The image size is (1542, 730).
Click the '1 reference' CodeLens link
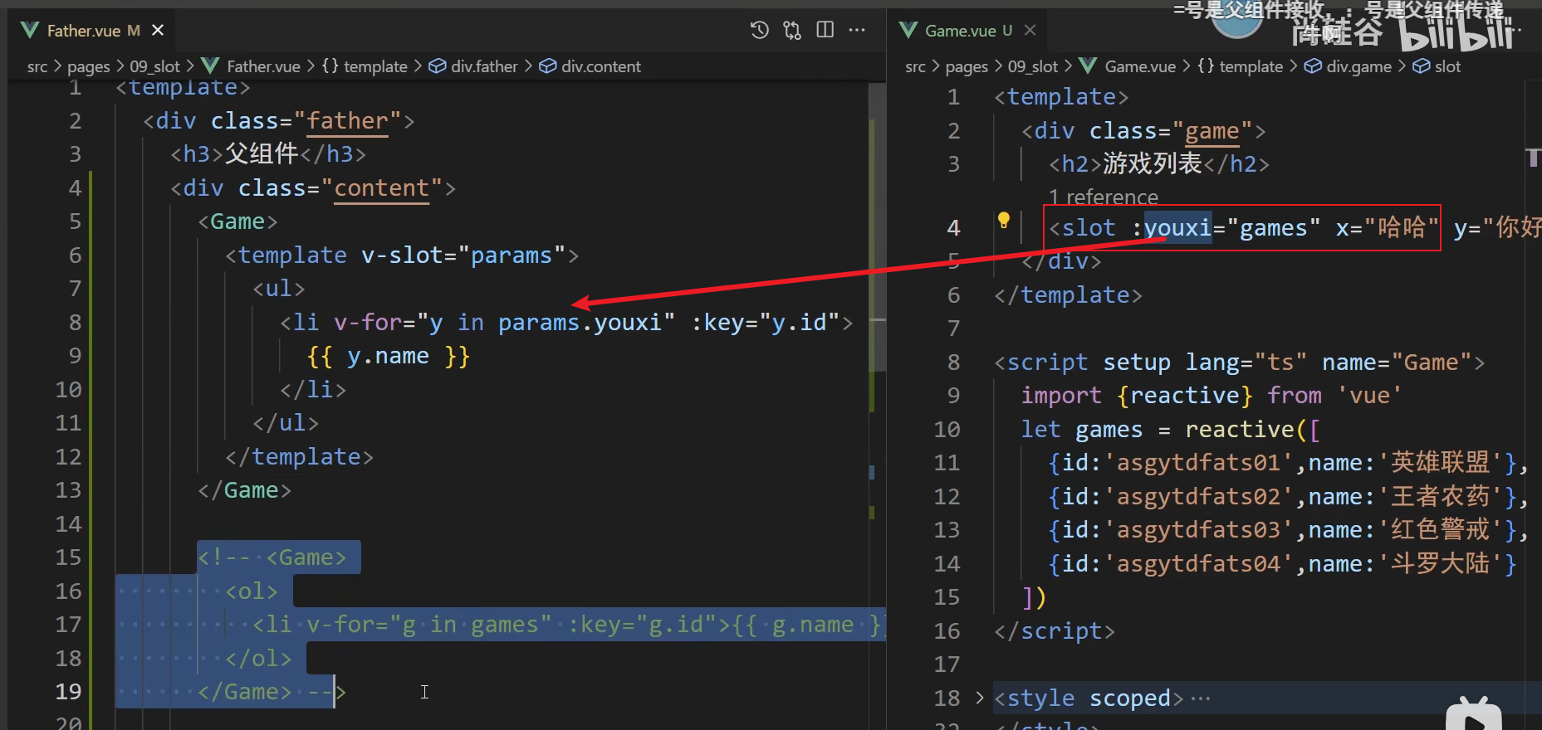coord(1103,197)
